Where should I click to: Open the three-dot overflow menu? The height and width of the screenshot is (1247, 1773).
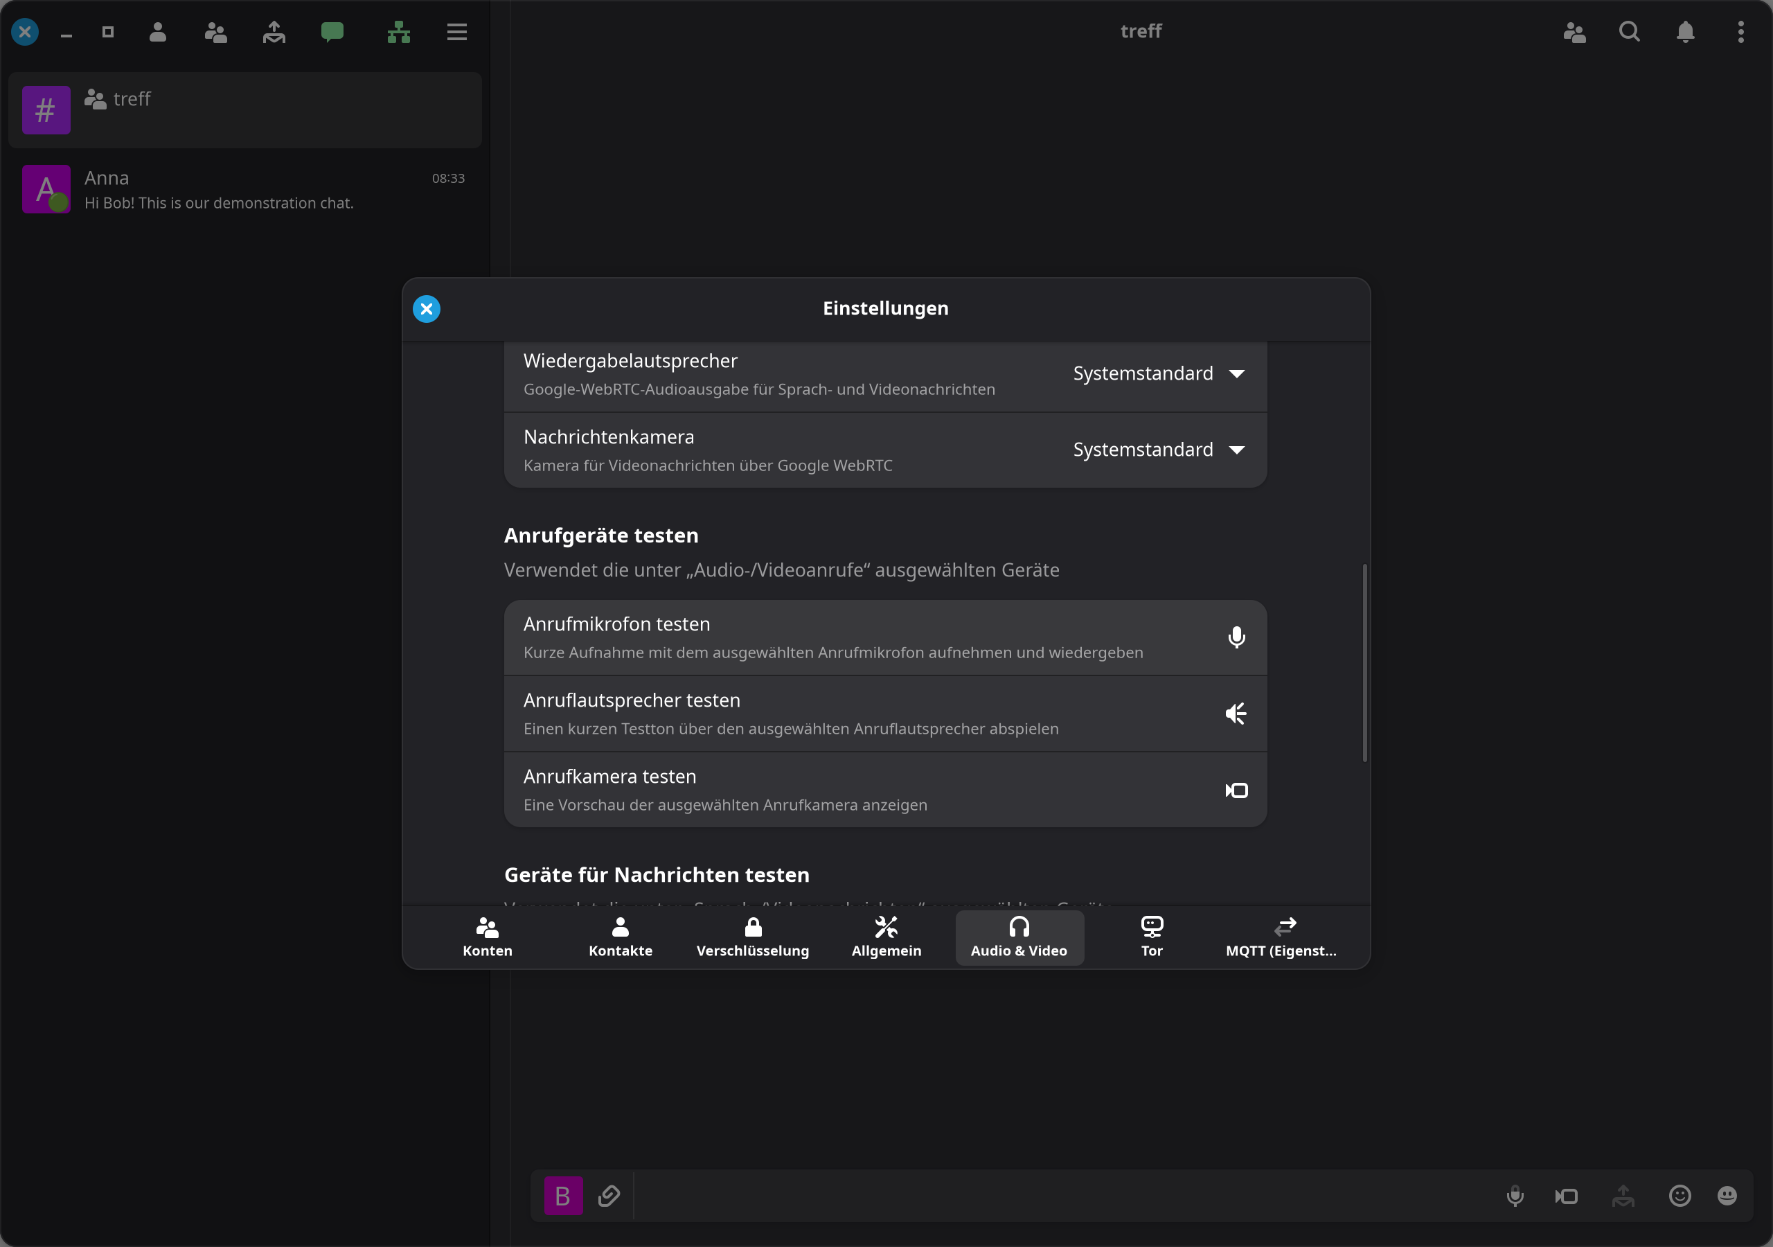coord(1740,32)
